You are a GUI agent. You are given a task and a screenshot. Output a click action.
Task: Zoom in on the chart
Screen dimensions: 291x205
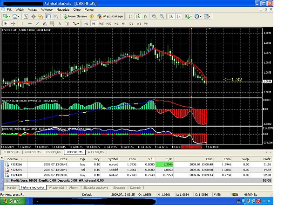click(x=154, y=16)
